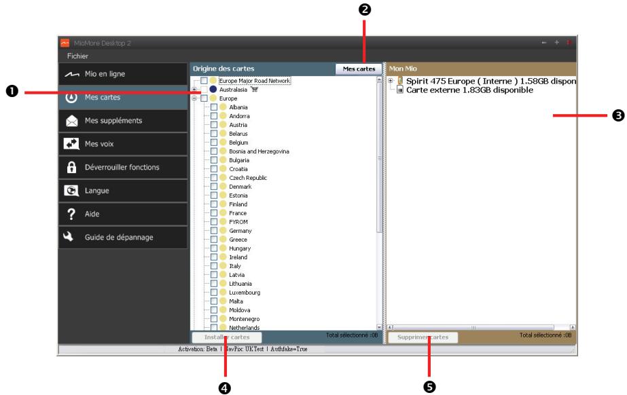Click the envelope icon for Mes suppléments
The width and height of the screenshot is (627, 395).
(71, 121)
